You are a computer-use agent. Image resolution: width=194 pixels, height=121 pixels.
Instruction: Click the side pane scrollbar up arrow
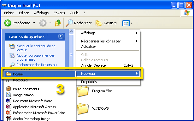pyautogui.click(x=71, y=32)
